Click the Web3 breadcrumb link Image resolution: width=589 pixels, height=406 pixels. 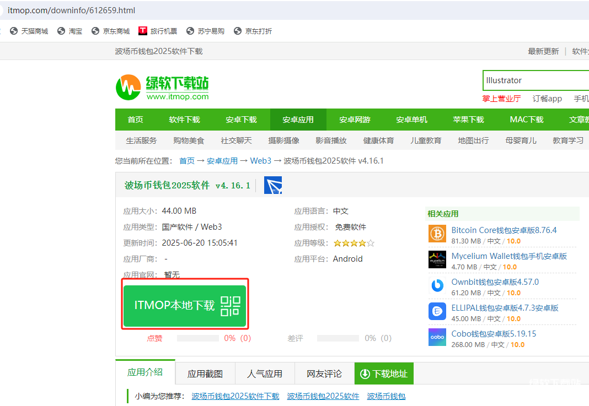point(260,161)
